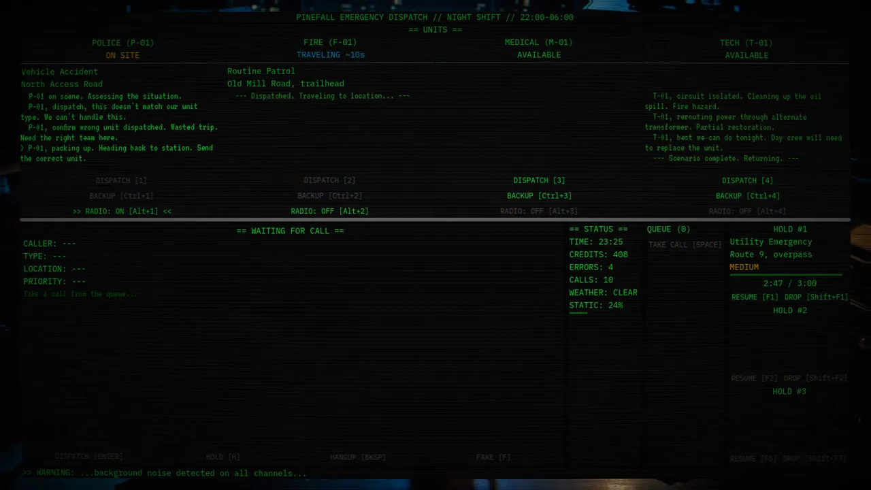The image size is (871, 490).
Task: Click HOLD [H] in the bottom bar
Action: tap(223, 457)
